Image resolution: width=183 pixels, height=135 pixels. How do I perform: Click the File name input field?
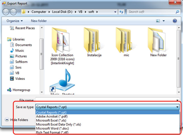coord(105,99)
